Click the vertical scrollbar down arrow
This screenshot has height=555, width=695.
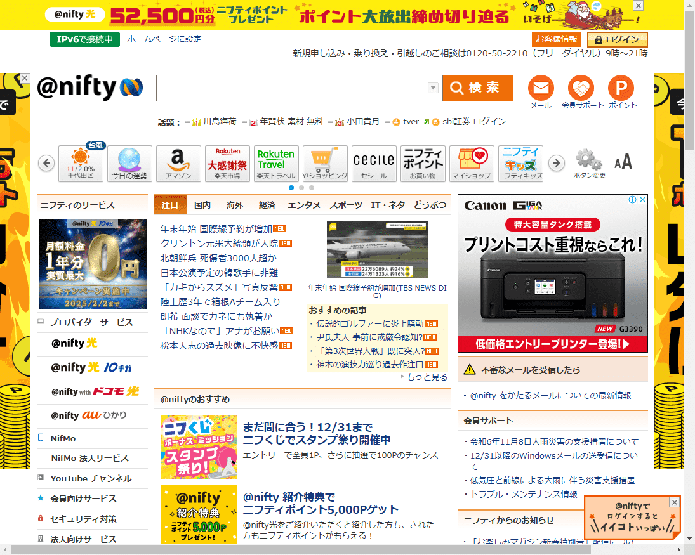click(690, 539)
